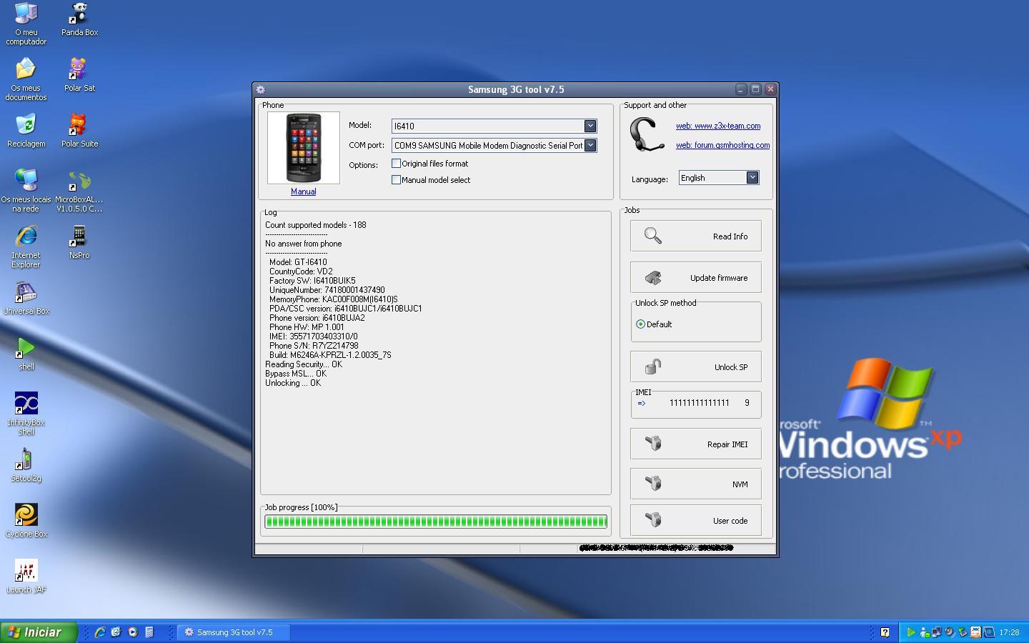Expand the COM port dropdown list

point(590,145)
